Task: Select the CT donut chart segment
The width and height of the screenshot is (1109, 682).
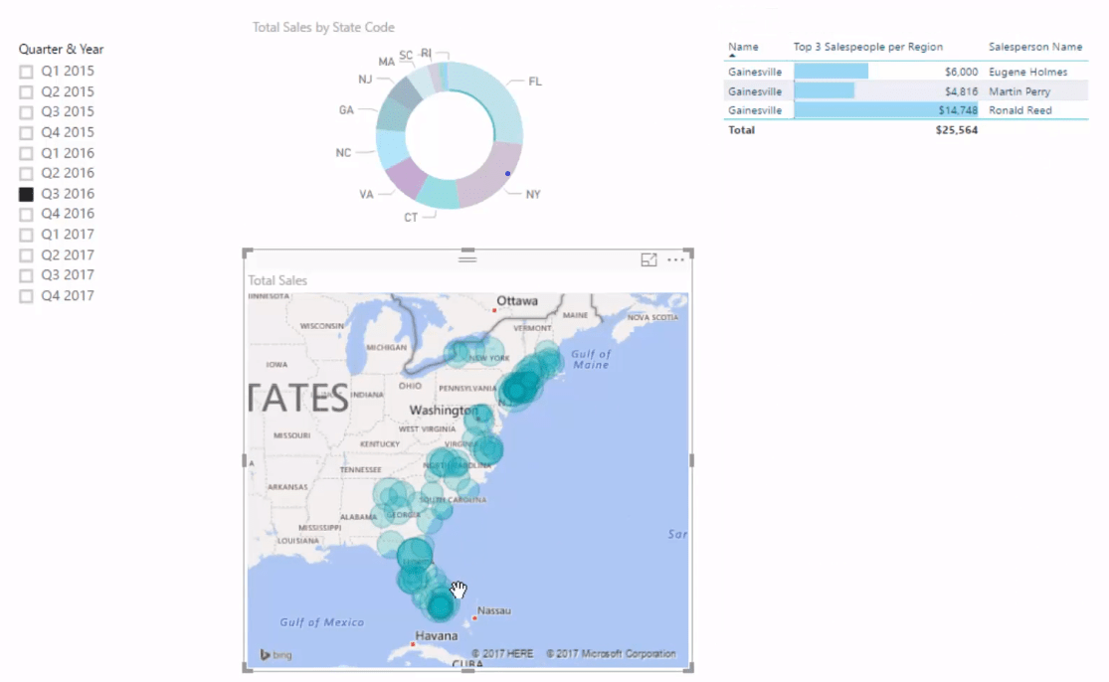Action: (439, 193)
